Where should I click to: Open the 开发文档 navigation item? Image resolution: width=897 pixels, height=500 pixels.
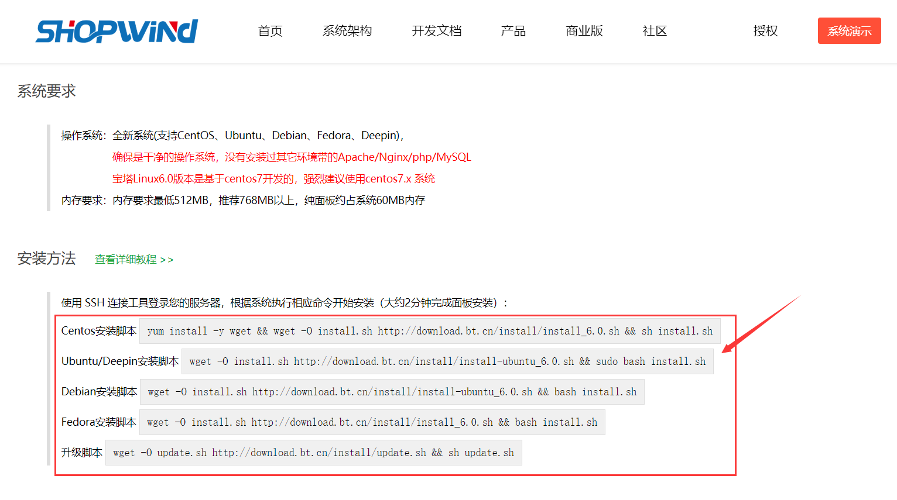[437, 31]
